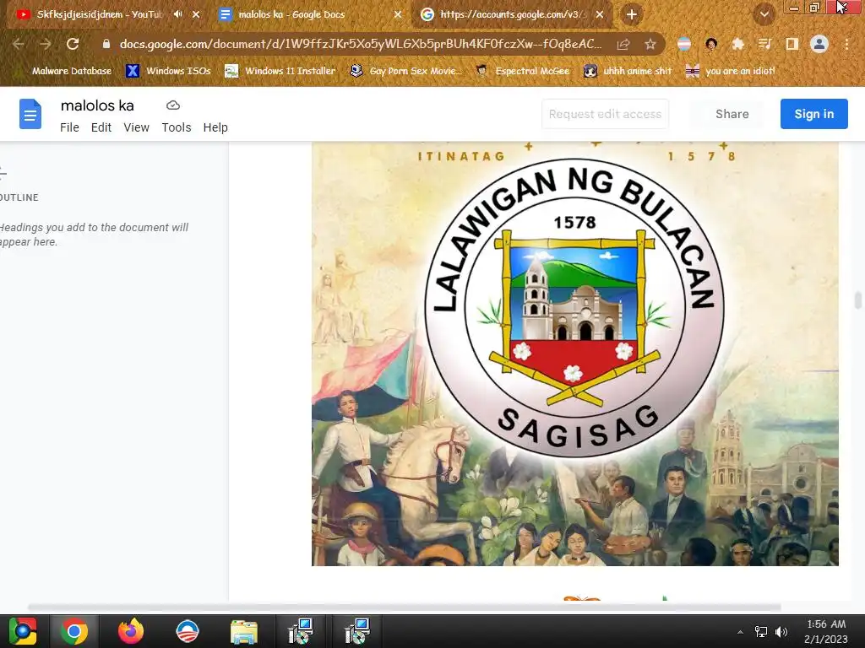Click Request edit access button
Image resolution: width=865 pixels, height=648 pixels.
[605, 114]
